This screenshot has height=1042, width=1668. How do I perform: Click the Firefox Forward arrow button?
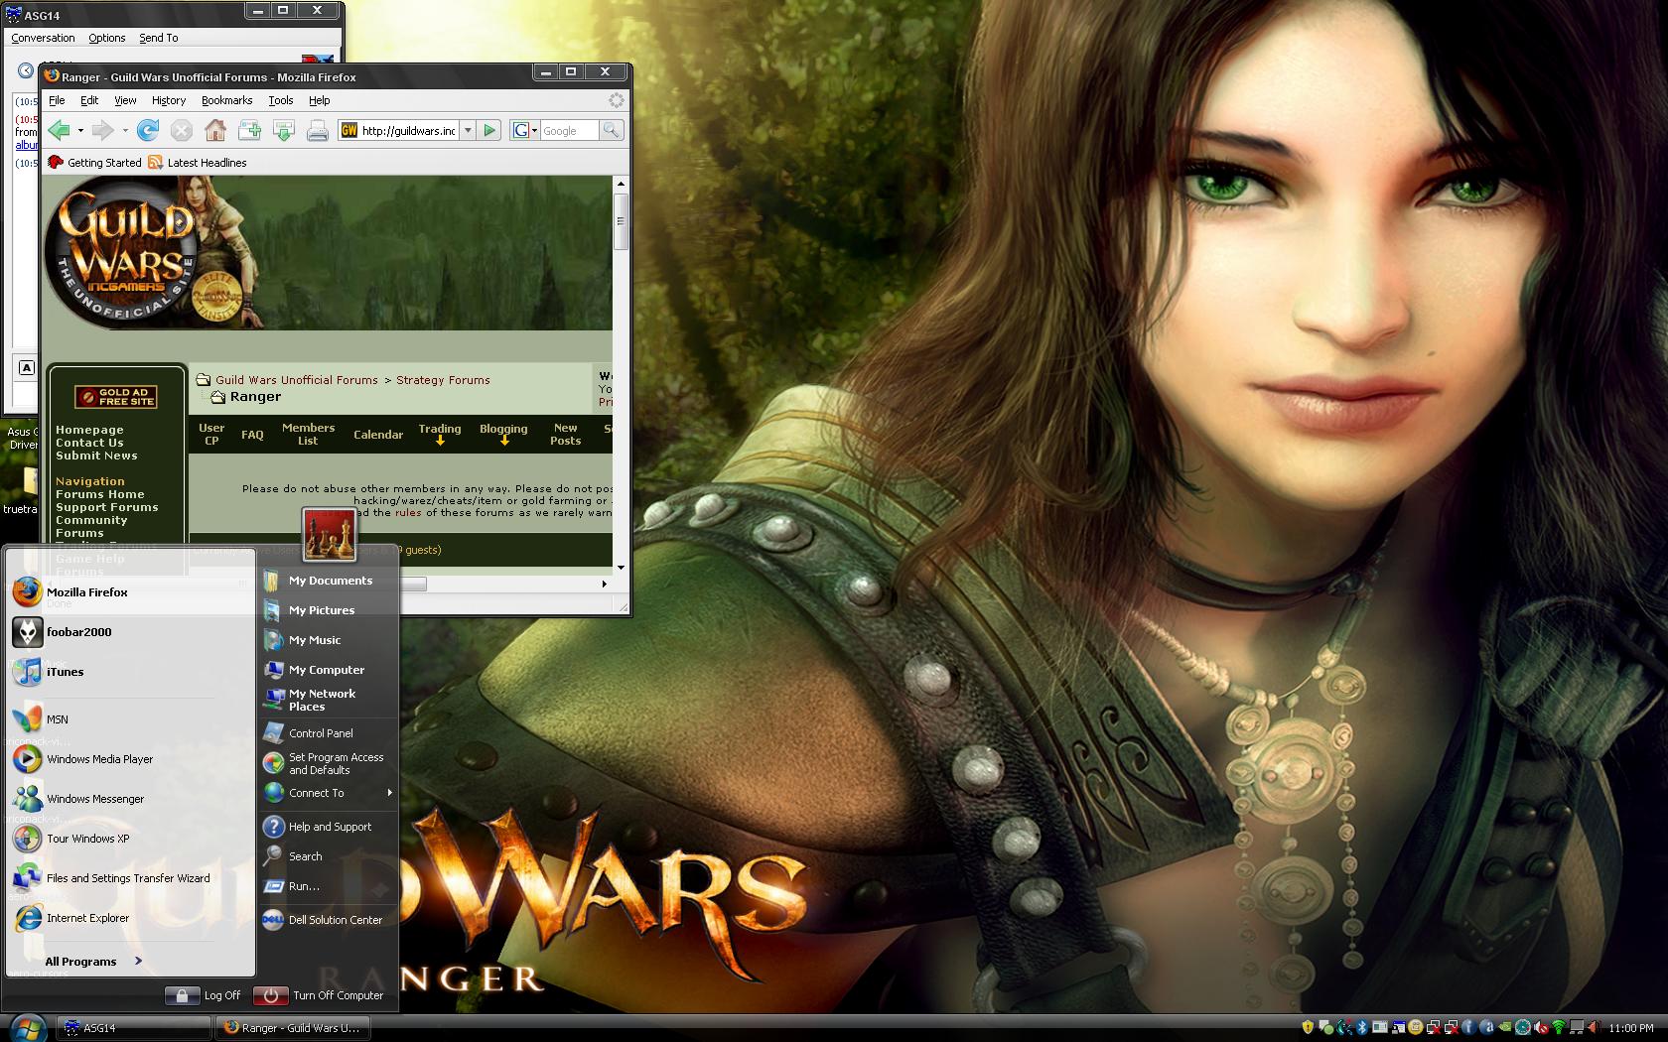click(x=102, y=130)
